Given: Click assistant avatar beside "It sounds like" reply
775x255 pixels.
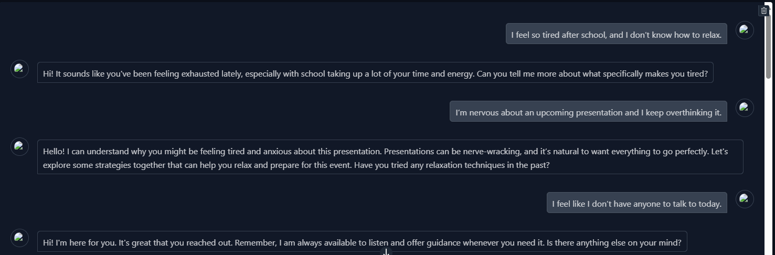Looking at the screenshot, I should [x=20, y=69].
